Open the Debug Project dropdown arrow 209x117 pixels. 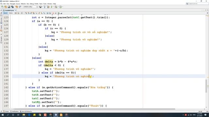(58, 7)
